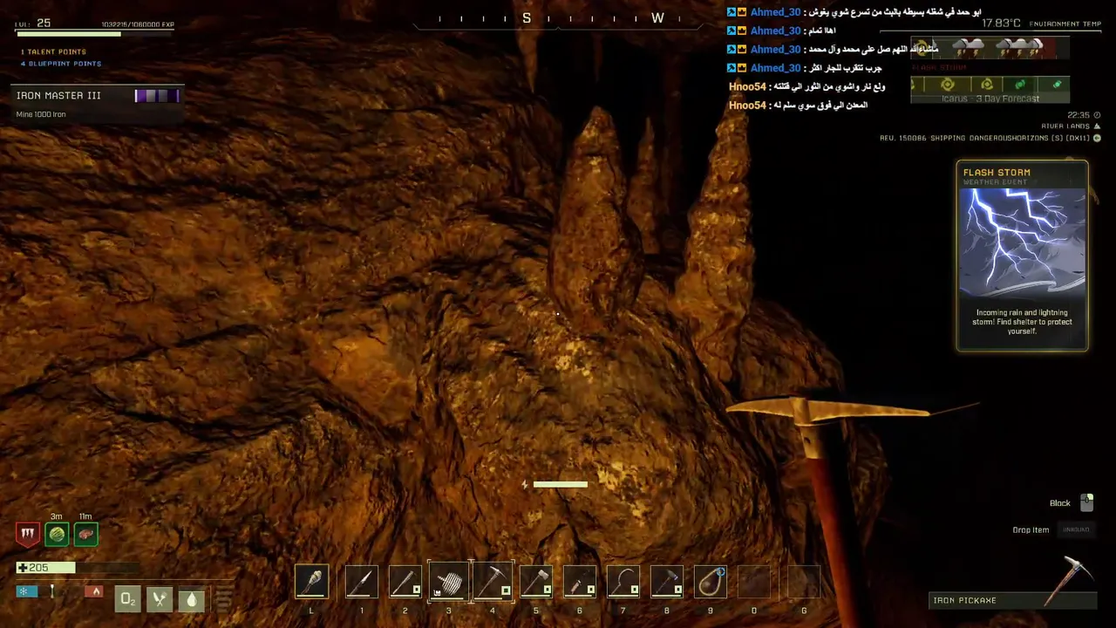Click the revision build info text

pyautogui.click(x=984, y=138)
